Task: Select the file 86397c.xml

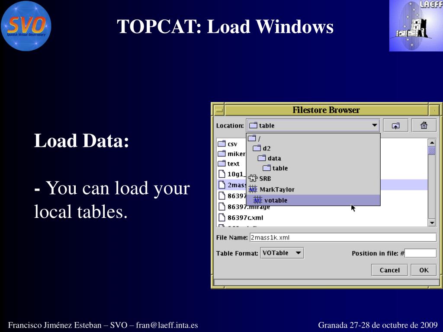Action: pos(241,218)
